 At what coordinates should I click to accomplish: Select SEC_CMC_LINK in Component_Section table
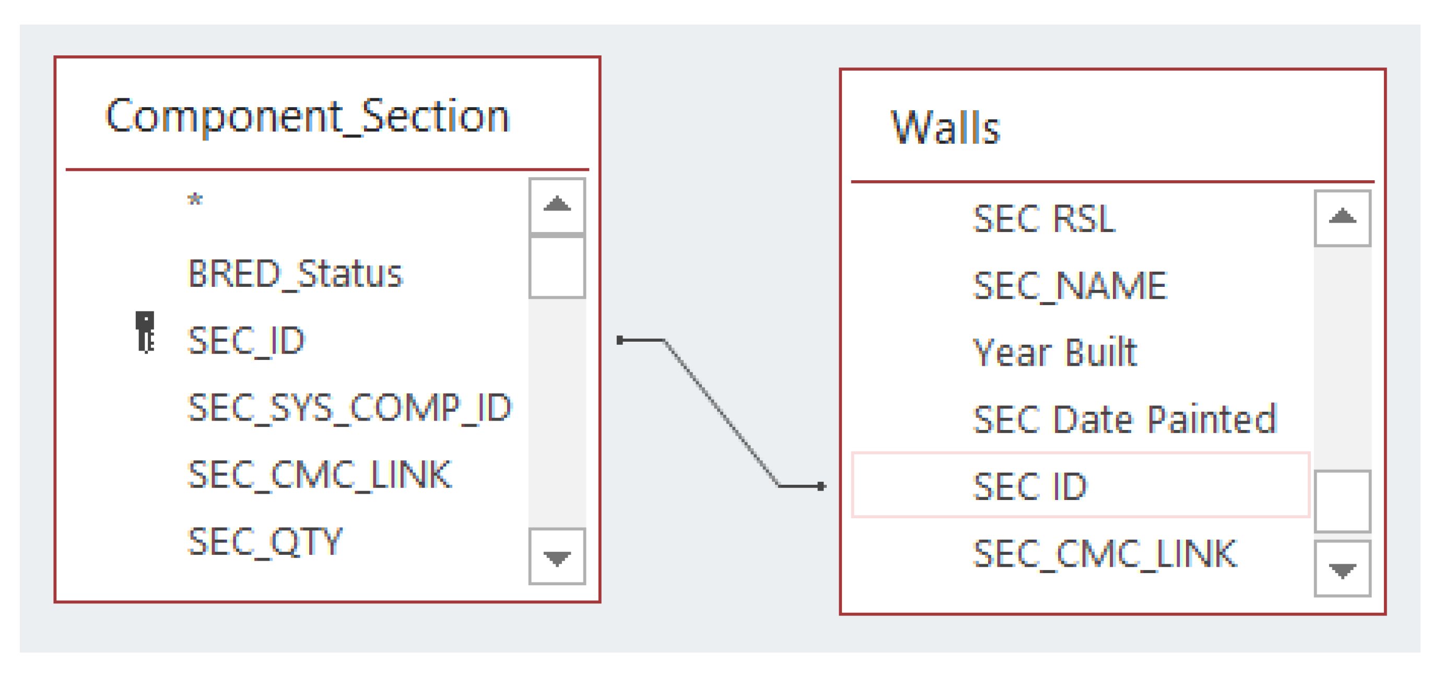319,474
